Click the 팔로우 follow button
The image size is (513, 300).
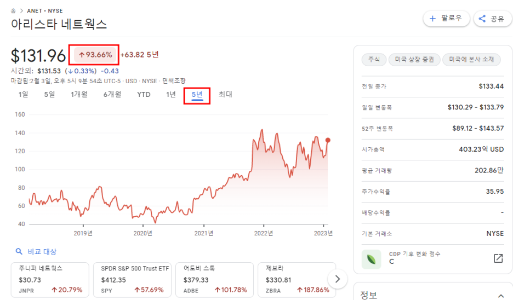pos(446,18)
